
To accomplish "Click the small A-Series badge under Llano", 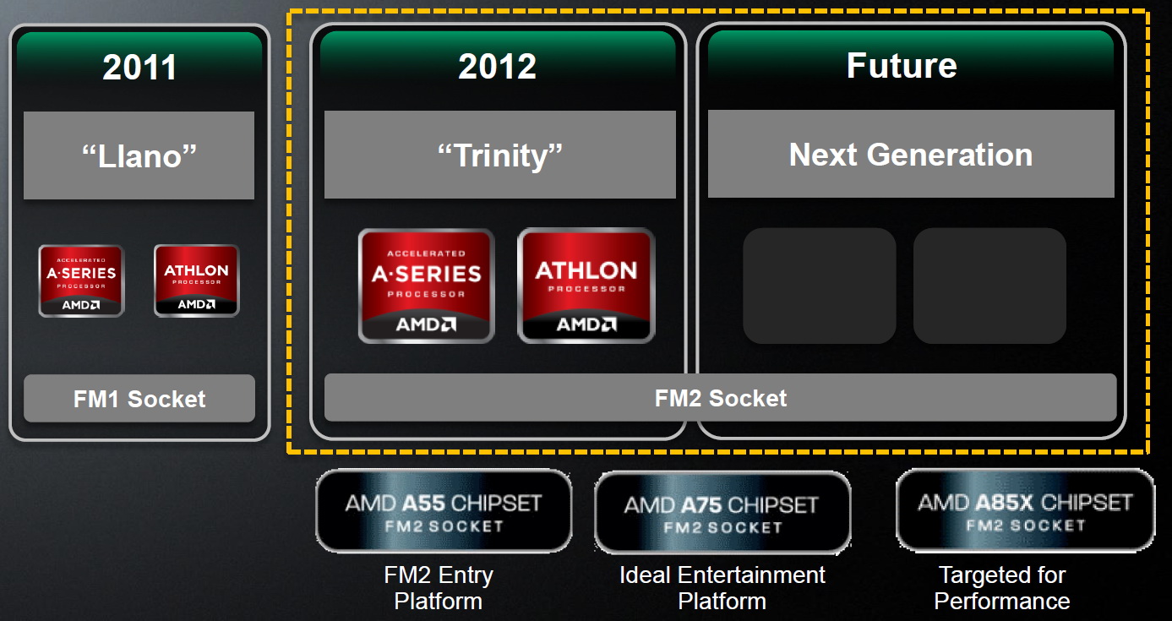I will 81,281.
